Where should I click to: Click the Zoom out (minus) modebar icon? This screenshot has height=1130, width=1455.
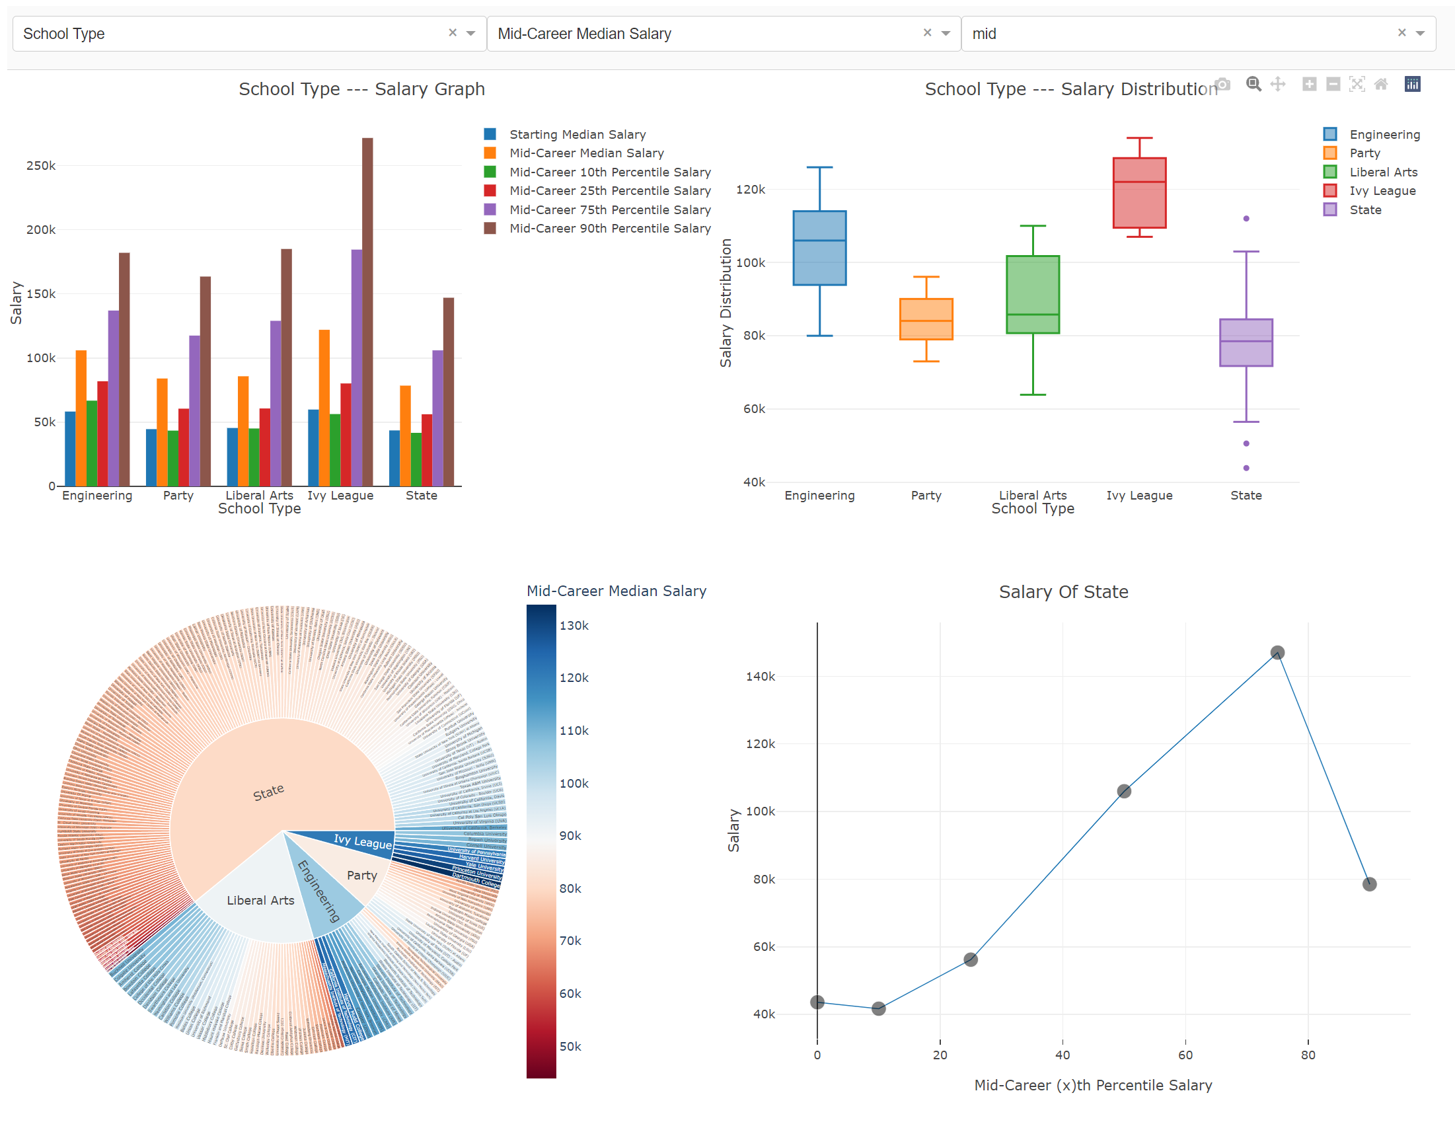coord(1333,84)
